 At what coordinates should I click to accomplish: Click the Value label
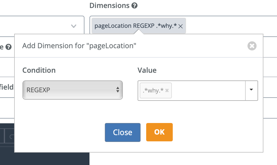coord(147,70)
